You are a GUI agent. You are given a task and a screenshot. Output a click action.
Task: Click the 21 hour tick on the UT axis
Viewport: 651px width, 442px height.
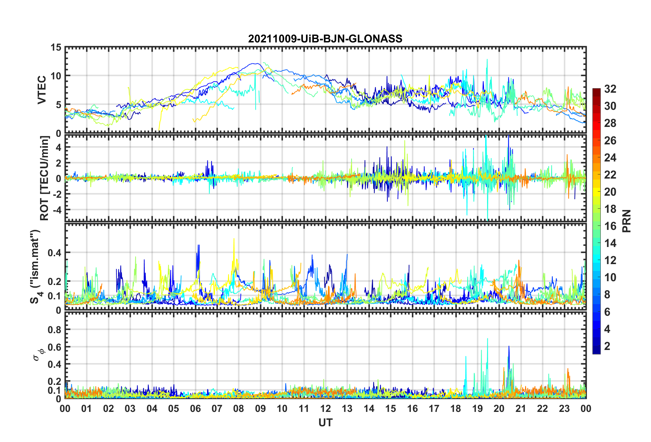coord(521,408)
